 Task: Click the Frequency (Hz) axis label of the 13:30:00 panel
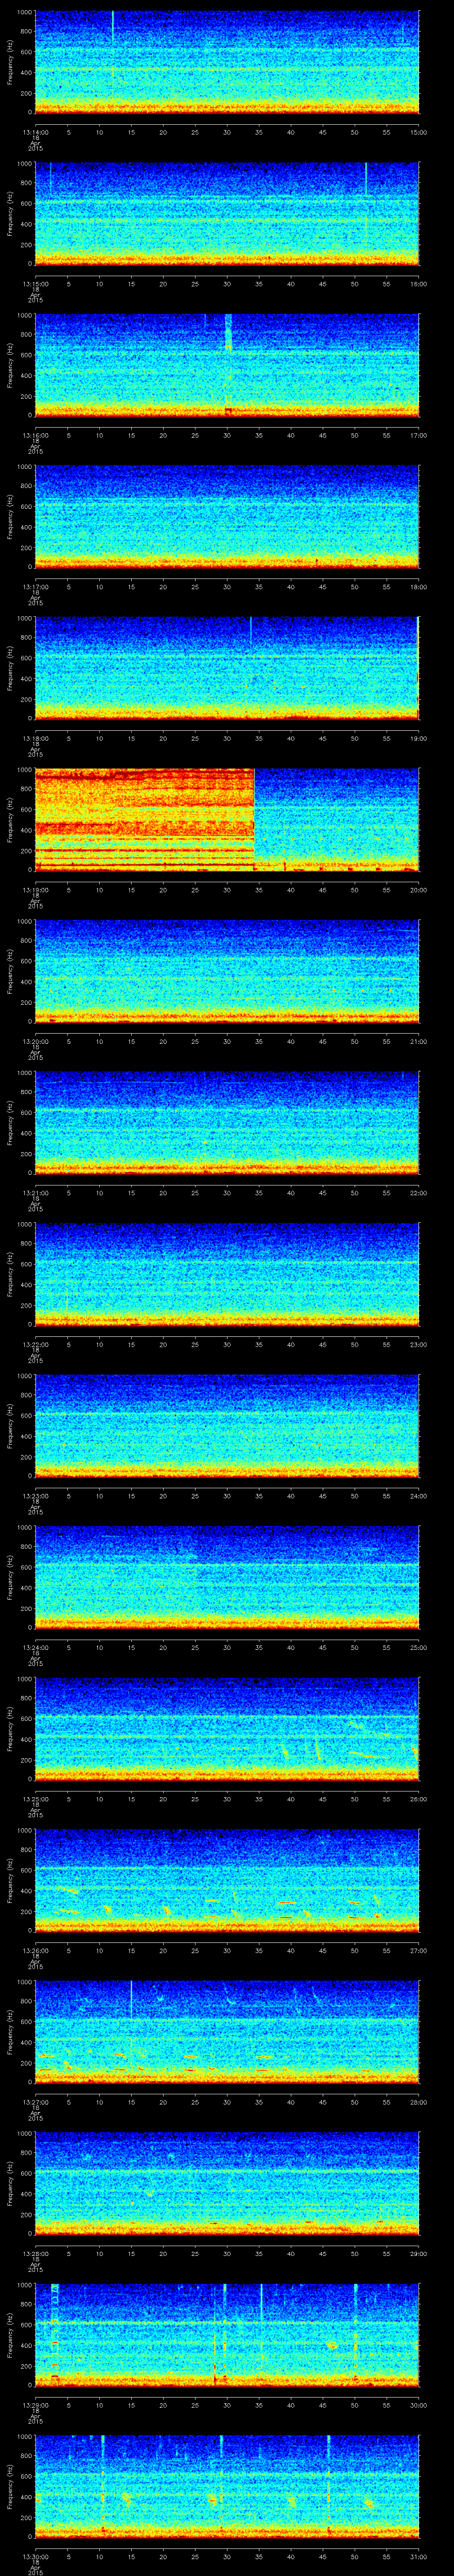(10, 2486)
